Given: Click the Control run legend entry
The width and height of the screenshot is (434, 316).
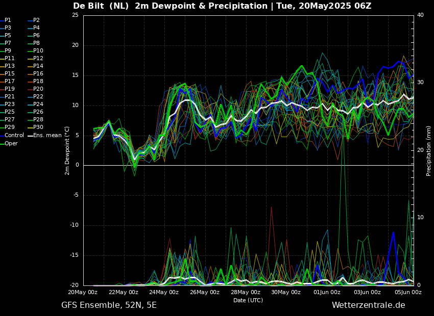Looking at the screenshot, I should [12, 136].
